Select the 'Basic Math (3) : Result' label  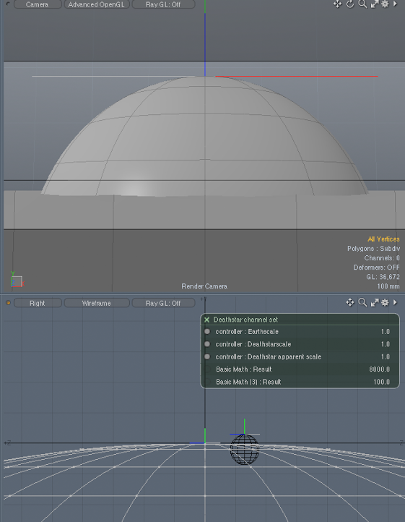click(x=248, y=382)
